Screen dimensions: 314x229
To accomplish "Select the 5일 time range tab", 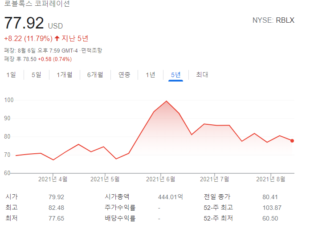I will point(37,75).
